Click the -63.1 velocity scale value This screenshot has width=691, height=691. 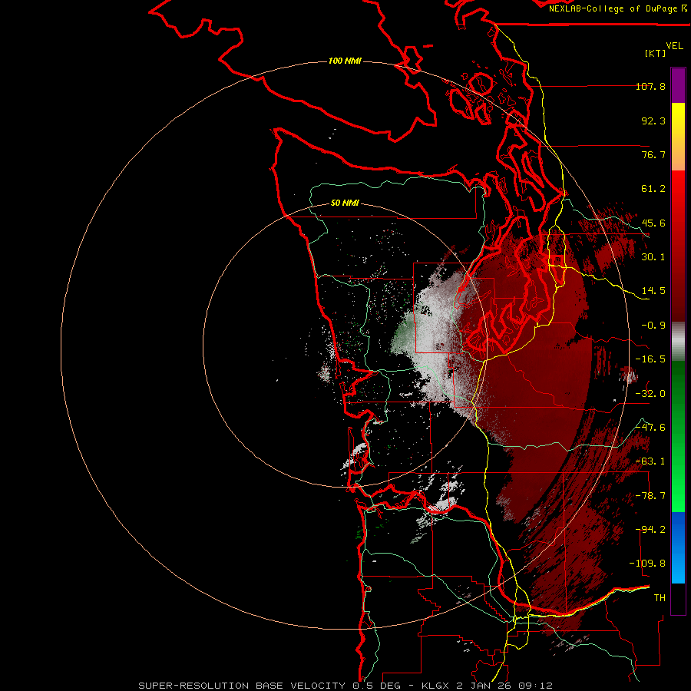(650, 461)
